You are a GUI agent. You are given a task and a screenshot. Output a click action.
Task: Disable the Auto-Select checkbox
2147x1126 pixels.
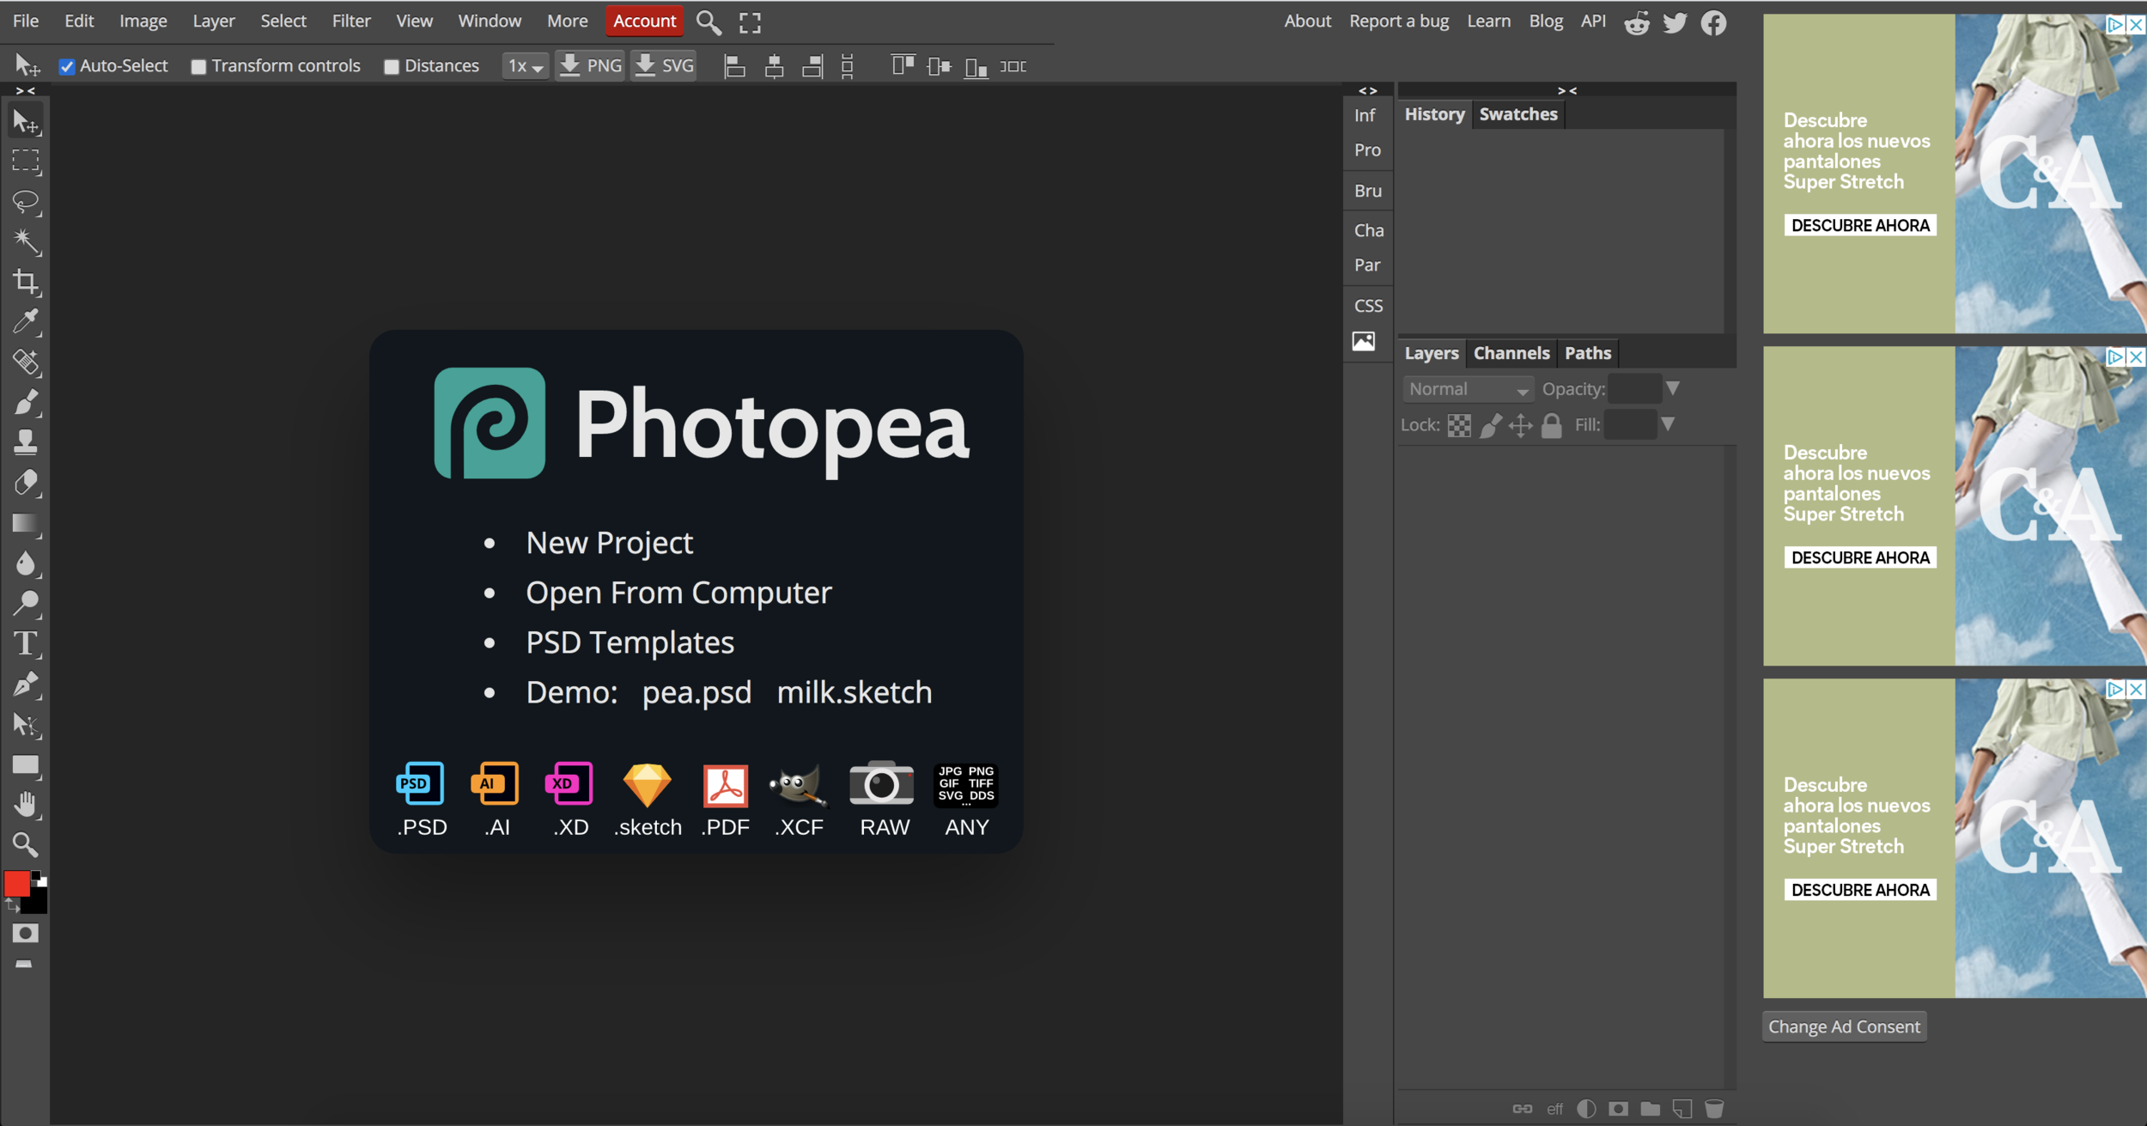[67, 66]
